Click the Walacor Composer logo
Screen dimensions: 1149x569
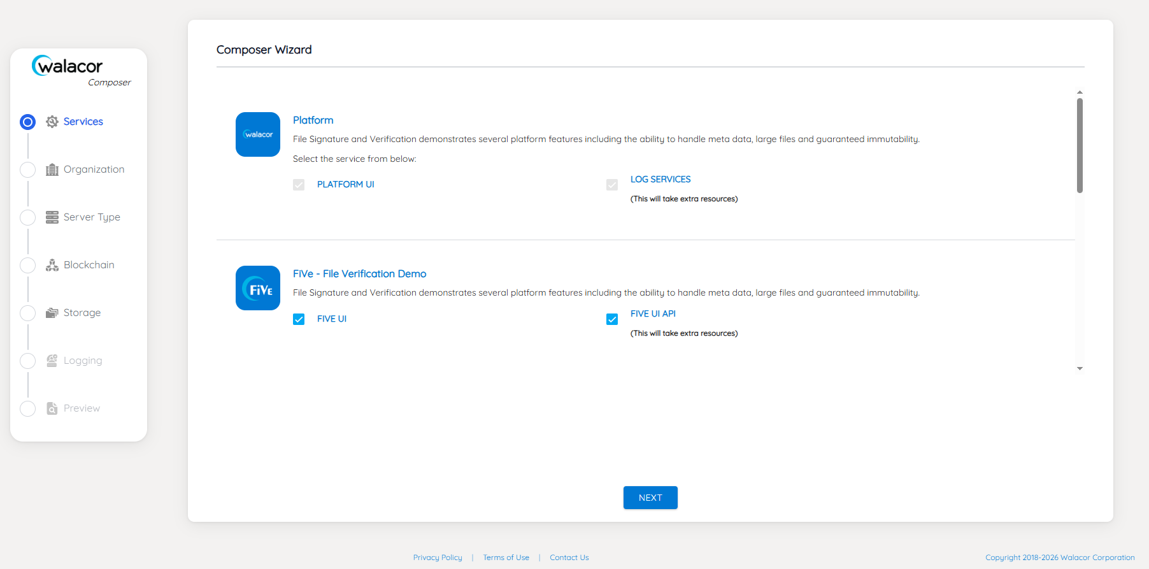tap(81, 71)
